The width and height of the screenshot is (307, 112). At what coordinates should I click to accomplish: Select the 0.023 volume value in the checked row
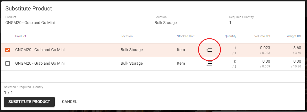(x=265, y=48)
